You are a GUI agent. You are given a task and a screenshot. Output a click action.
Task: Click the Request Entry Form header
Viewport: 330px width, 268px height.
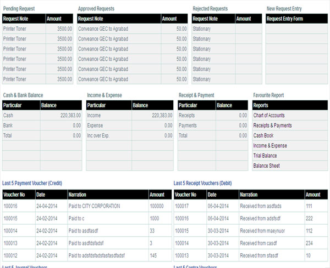[284, 19]
